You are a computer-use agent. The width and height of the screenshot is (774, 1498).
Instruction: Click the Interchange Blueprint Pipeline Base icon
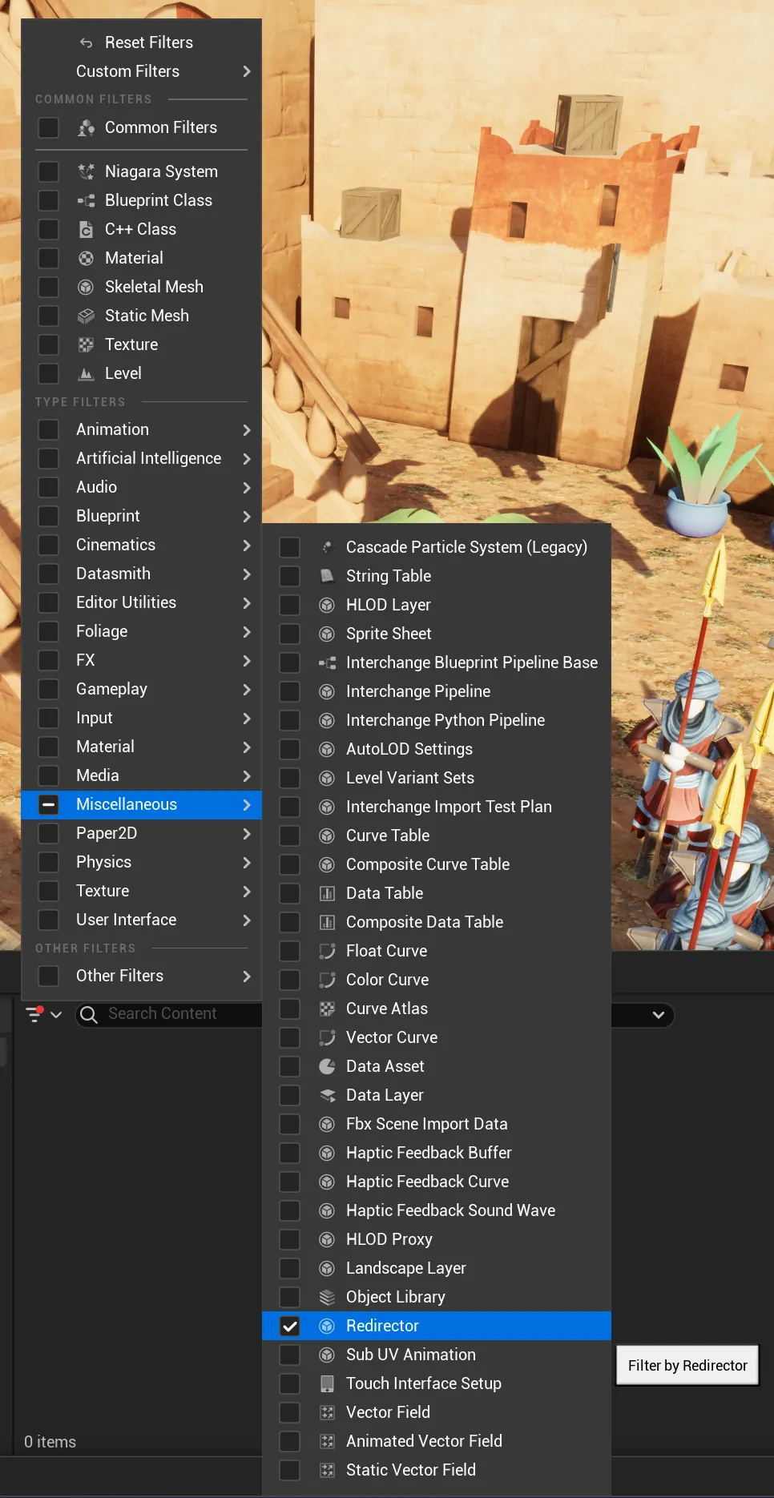[x=327, y=662]
